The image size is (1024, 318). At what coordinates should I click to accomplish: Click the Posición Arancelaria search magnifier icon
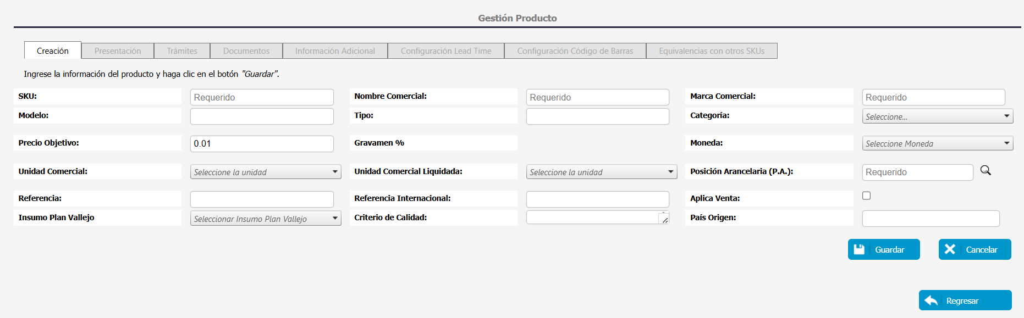[986, 171]
